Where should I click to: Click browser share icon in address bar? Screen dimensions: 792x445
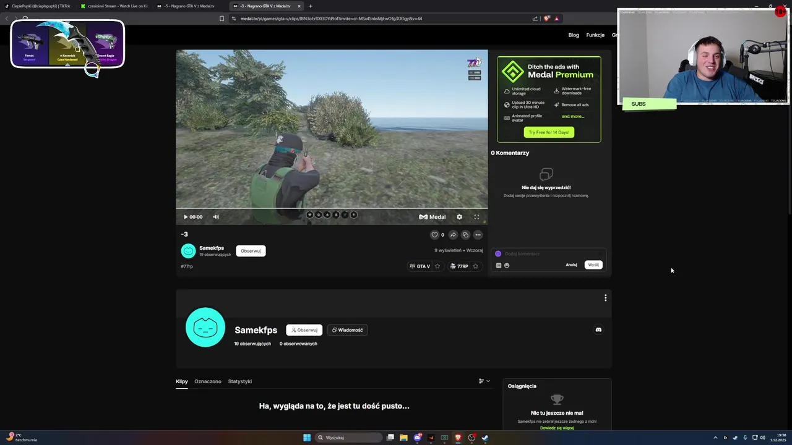click(x=535, y=19)
